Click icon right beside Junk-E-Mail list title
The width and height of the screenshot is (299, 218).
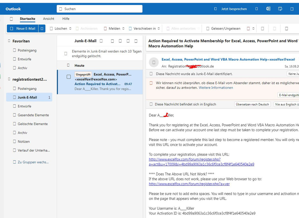pyautogui.click(x=101, y=41)
